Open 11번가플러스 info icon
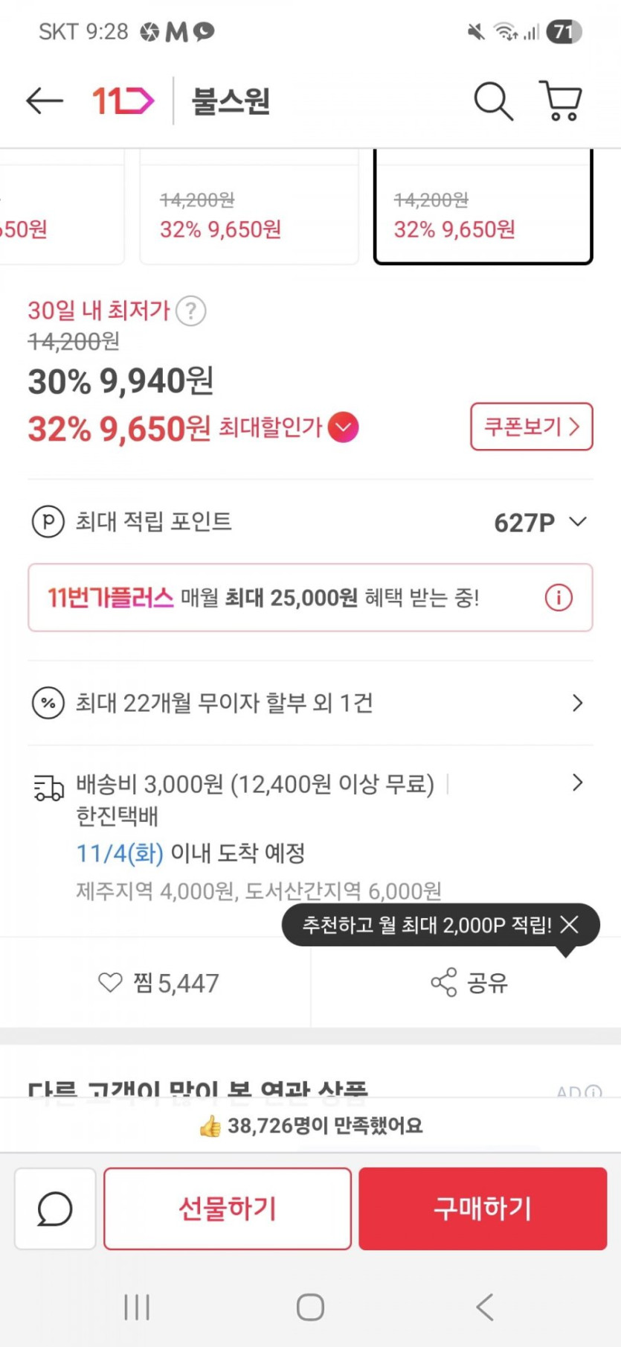Image resolution: width=621 pixels, height=1347 pixels. (x=559, y=597)
